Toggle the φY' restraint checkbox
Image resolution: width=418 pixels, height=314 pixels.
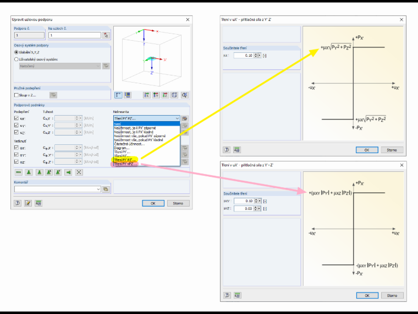point(16,155)
